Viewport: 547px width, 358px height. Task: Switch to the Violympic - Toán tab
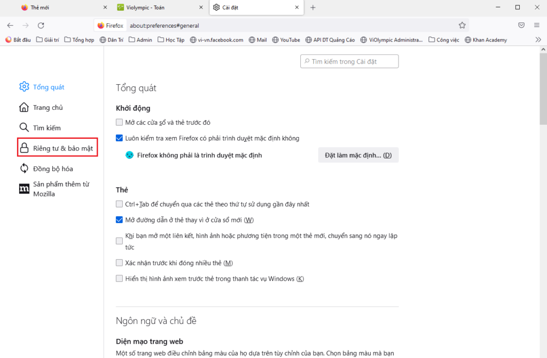160,7
